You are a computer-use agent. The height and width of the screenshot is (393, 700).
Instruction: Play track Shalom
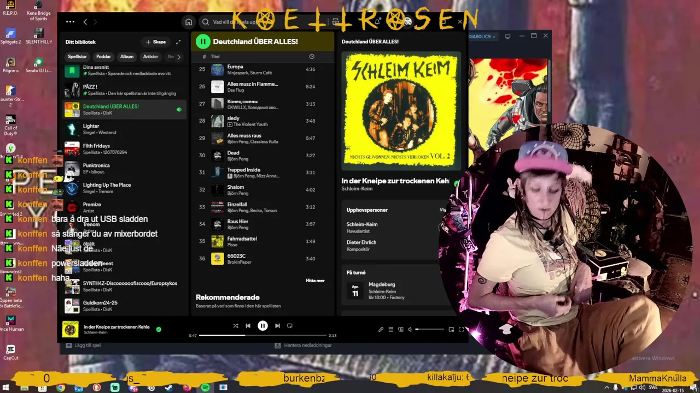(264, 190)
